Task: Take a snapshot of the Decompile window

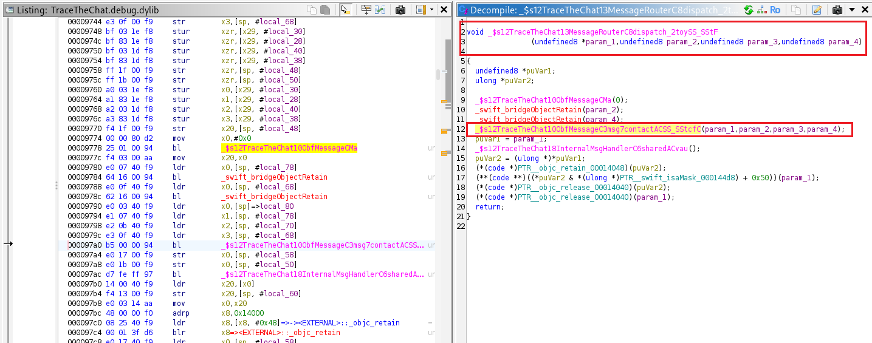Action: click(837, 10)
